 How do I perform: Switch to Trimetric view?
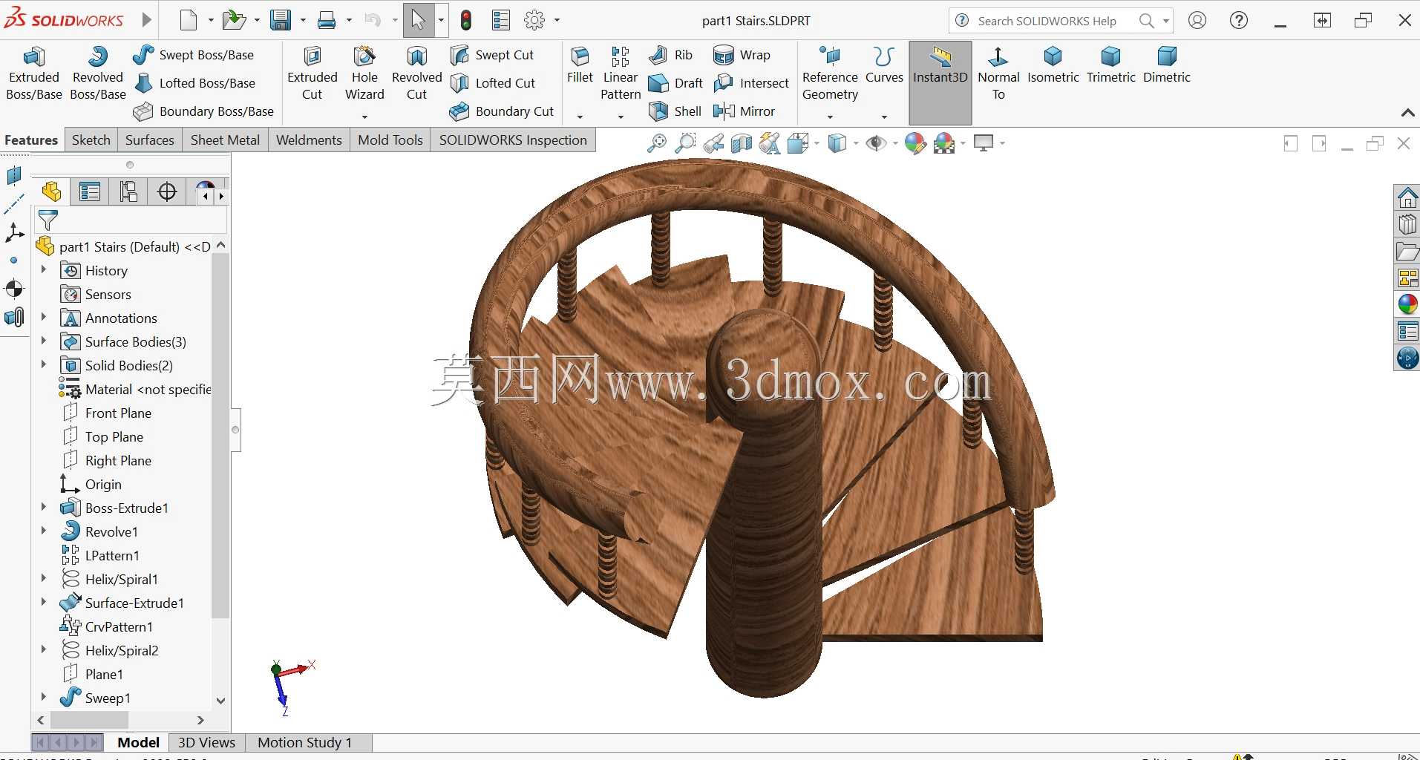[x=1110, y=65]
